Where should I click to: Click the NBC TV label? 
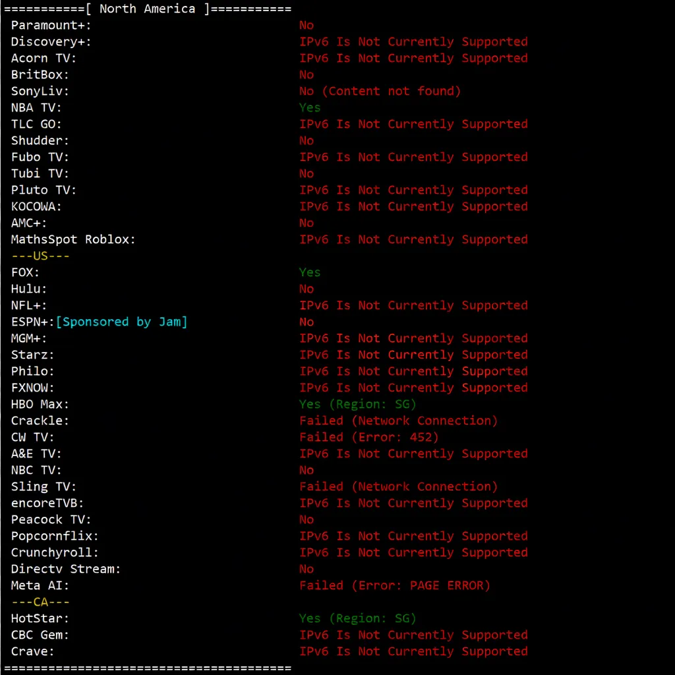pos(36,470)
